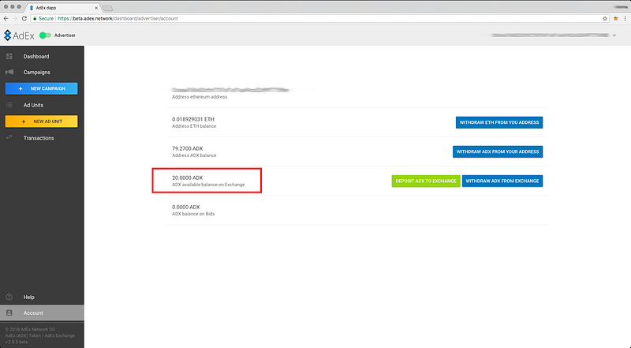This screenshot has width=631, height=348.
Task: Click Deposit ADX To Exchange button
Action: click(x=426, y=181)
